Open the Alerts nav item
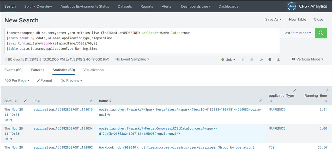Image resolution: width=333 pixels, height=151 pixels. 167,6
